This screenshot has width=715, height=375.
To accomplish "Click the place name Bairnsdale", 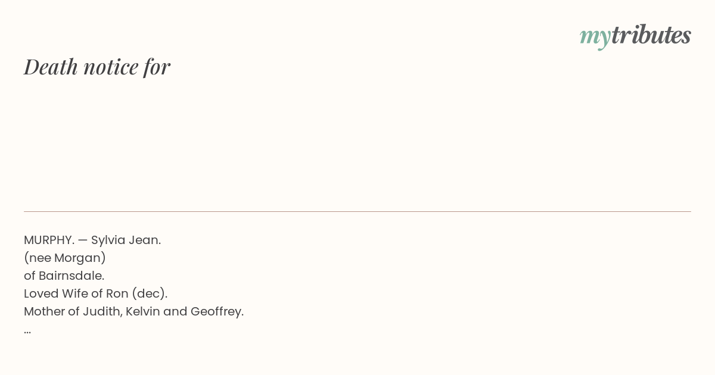I will pyautogui.click(x=71, y=276).
